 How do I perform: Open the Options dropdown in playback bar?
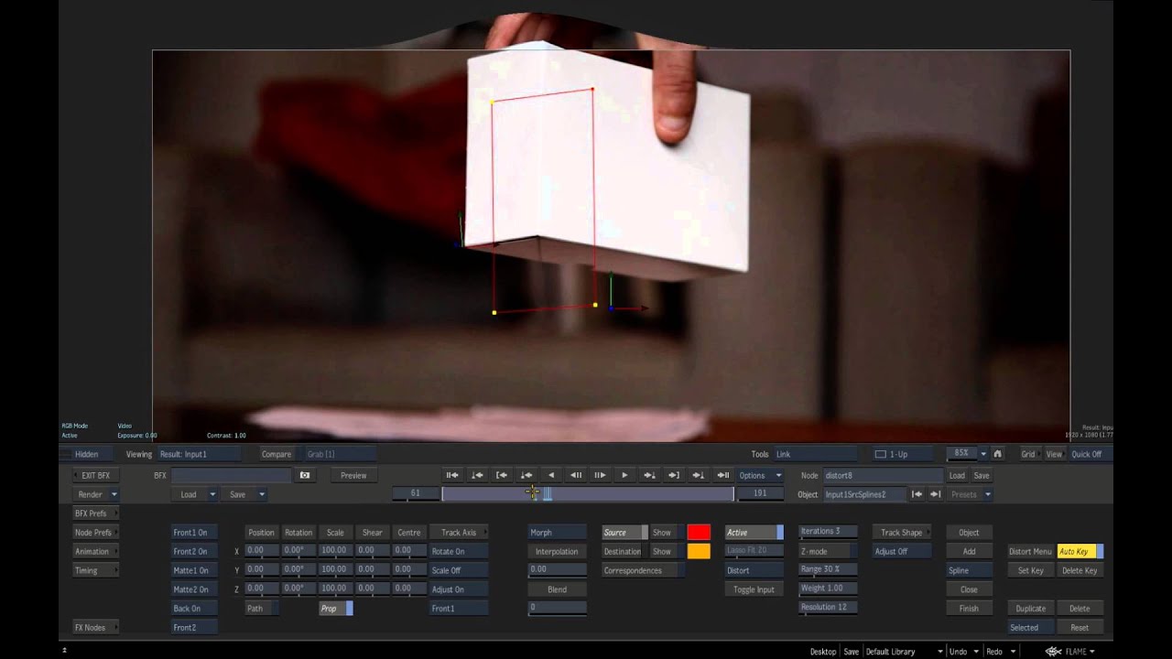coord(761,475)
